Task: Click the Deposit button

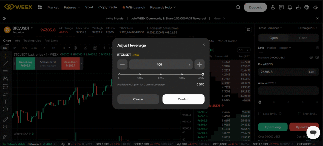Action: pos(255,8)
